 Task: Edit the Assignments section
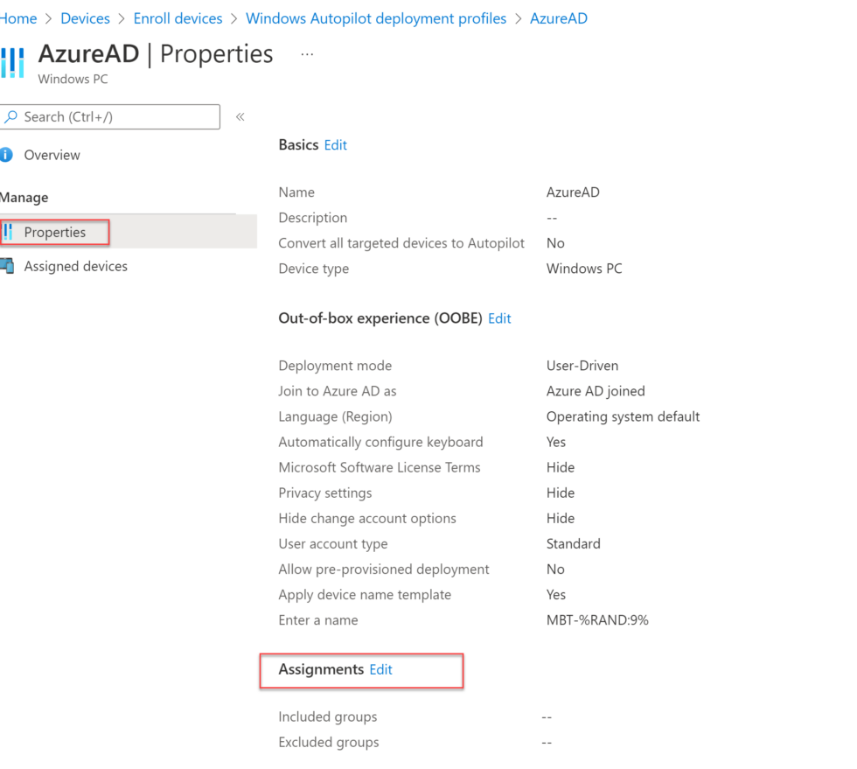pos(380,669)
